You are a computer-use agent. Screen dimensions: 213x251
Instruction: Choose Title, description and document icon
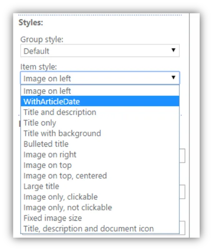tap(100, 228)
